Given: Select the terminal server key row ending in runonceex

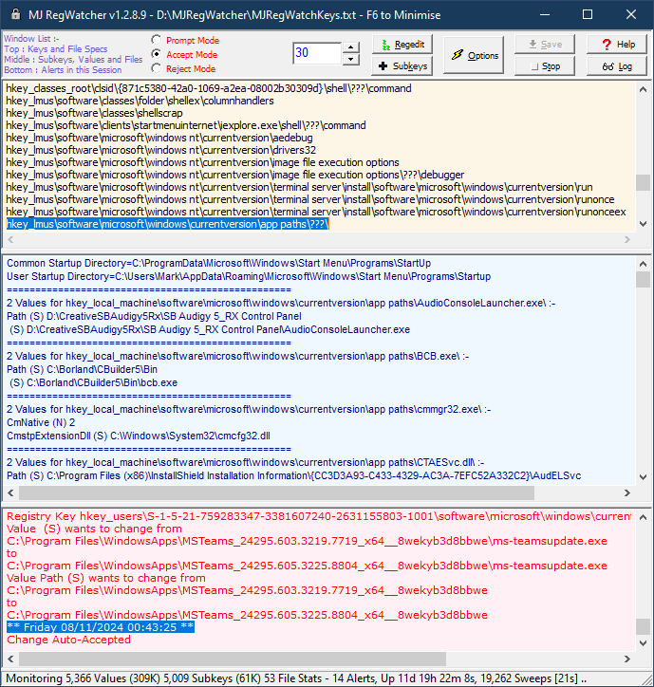Looking at the screenshot, I should coord(316,212).
